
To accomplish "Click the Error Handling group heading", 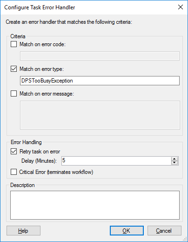I will [x=26, y=142].
